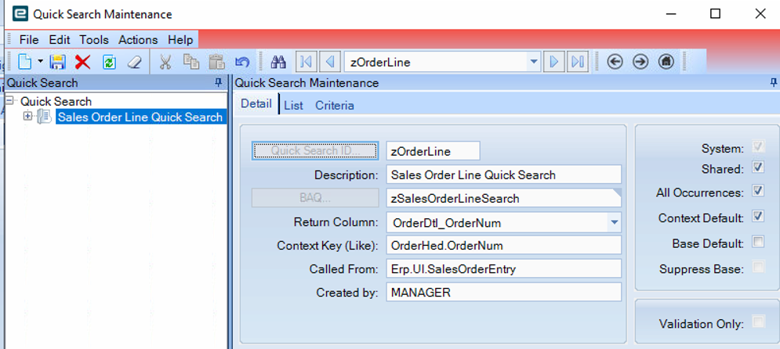Screen dimensions: 780x349
Task: Pin the Quick Search tree panel
Action: click(218, 82)
